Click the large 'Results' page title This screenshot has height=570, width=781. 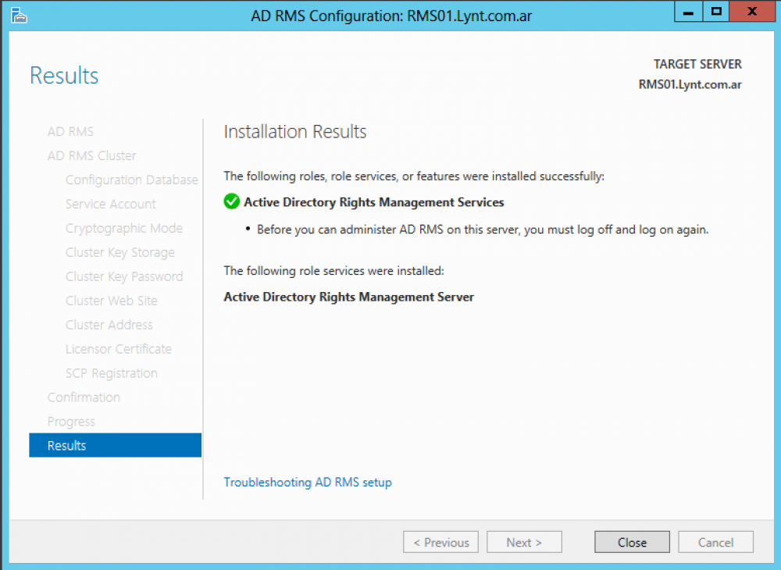click(64, 76)
